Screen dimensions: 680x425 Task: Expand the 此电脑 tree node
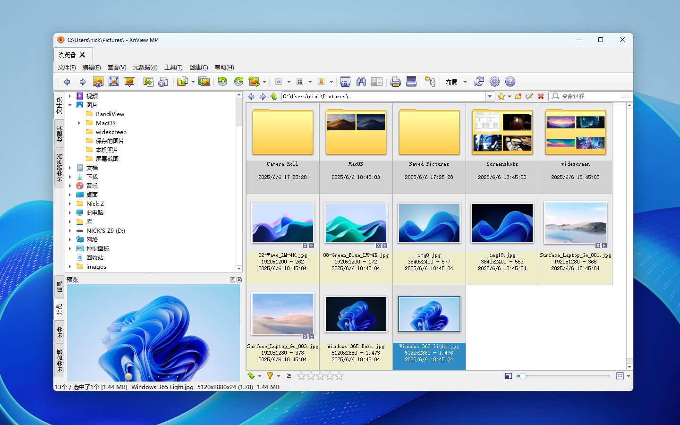[x=70, y=212]
